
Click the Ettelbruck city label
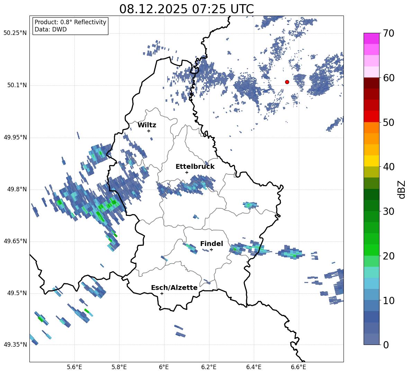click(195, 167)
